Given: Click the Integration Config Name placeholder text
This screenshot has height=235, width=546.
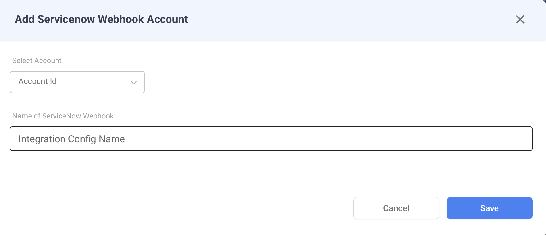Looking at the screenshot, I should [x=71, y=139].
